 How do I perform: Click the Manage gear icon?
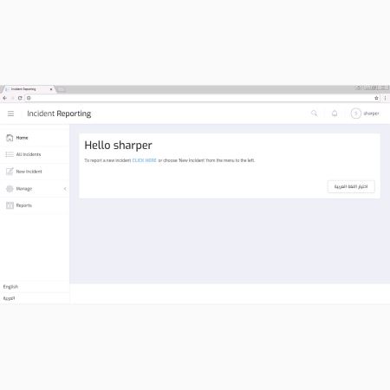(10, 189)
